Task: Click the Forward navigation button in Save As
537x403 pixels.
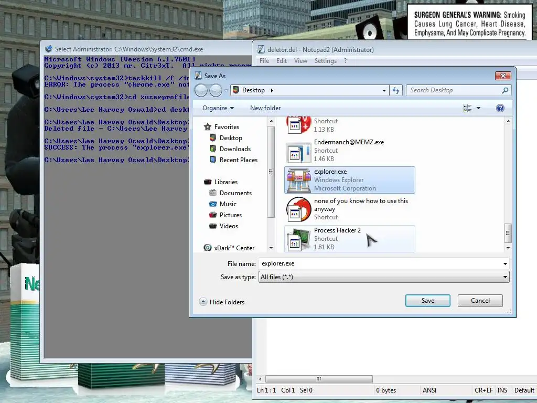Action: coord(216,90)
